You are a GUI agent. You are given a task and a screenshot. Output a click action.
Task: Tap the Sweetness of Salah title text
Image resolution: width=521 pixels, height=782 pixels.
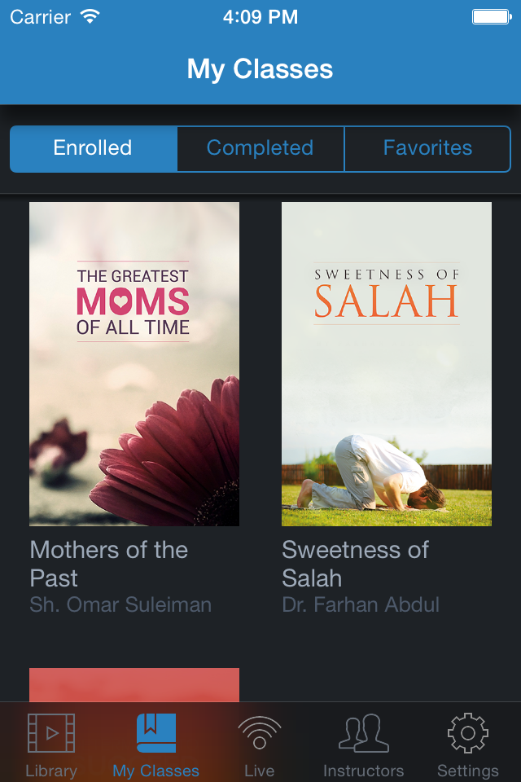click(x=355, y=564)
